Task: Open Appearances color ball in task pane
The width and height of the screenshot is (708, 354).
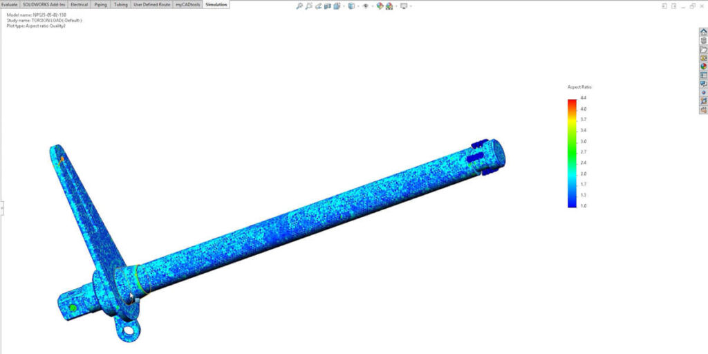Action: pos(703,66)
